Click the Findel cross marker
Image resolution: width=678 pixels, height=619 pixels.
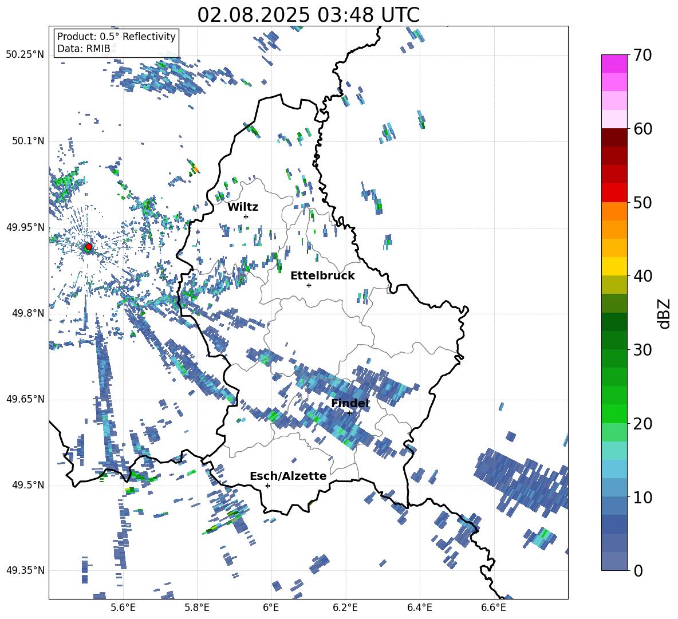pos(349,413)
